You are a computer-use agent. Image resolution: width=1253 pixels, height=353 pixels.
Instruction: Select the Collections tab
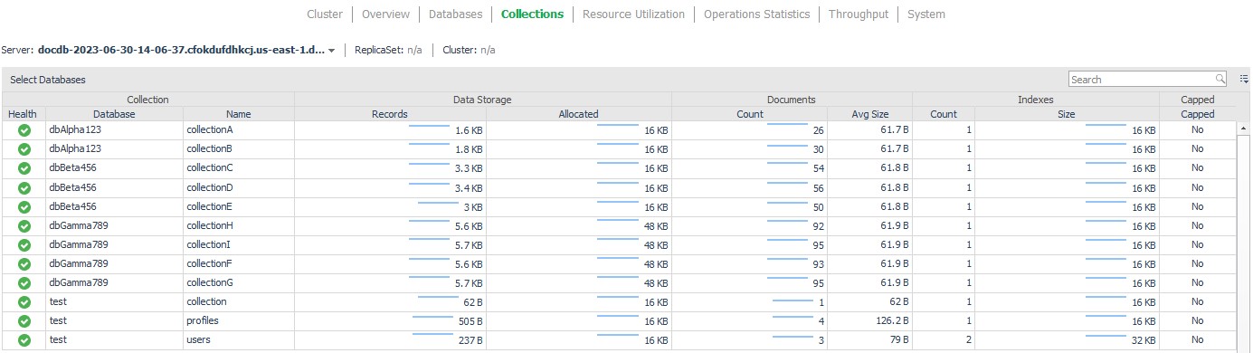532,14
